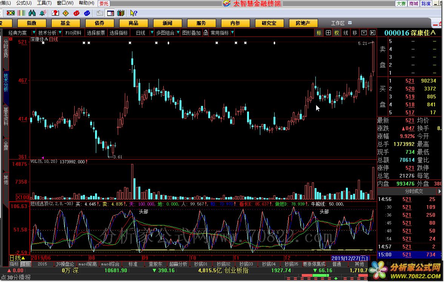Image resolution: width=444 pixels, height=282 pixels.
Task: Select the 模板 tab at bottom left
Action: (26, 264)
